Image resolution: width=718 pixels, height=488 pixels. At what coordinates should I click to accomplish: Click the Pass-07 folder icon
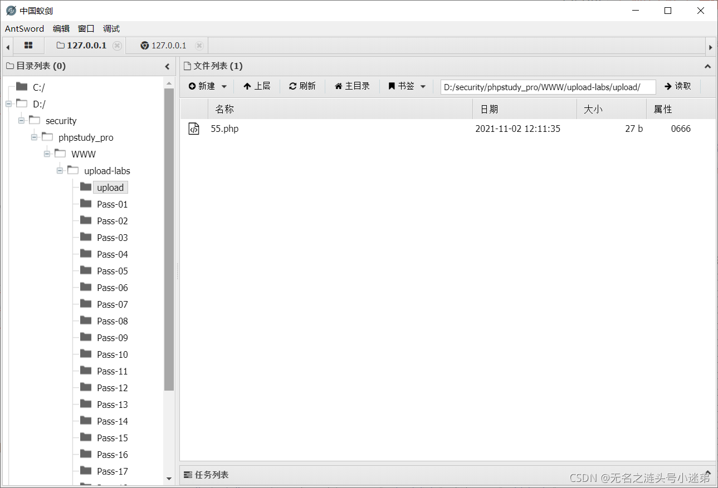[x=86, y=304]
